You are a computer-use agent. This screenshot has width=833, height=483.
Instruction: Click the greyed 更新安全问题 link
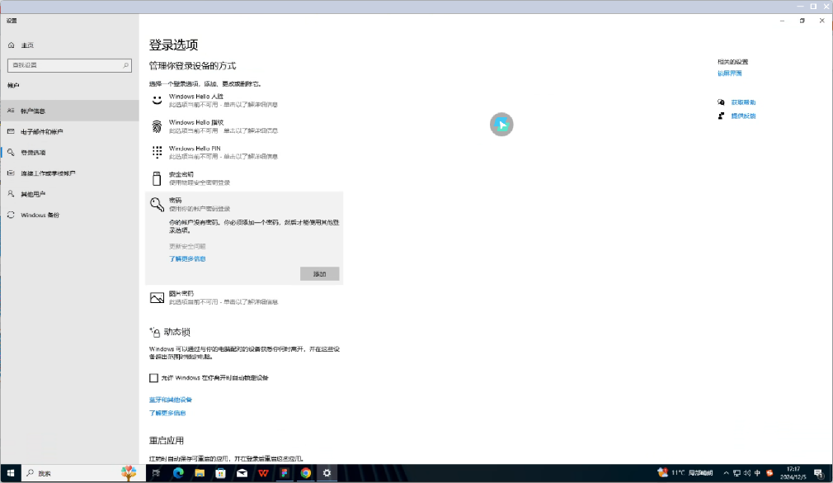(187, 246)
